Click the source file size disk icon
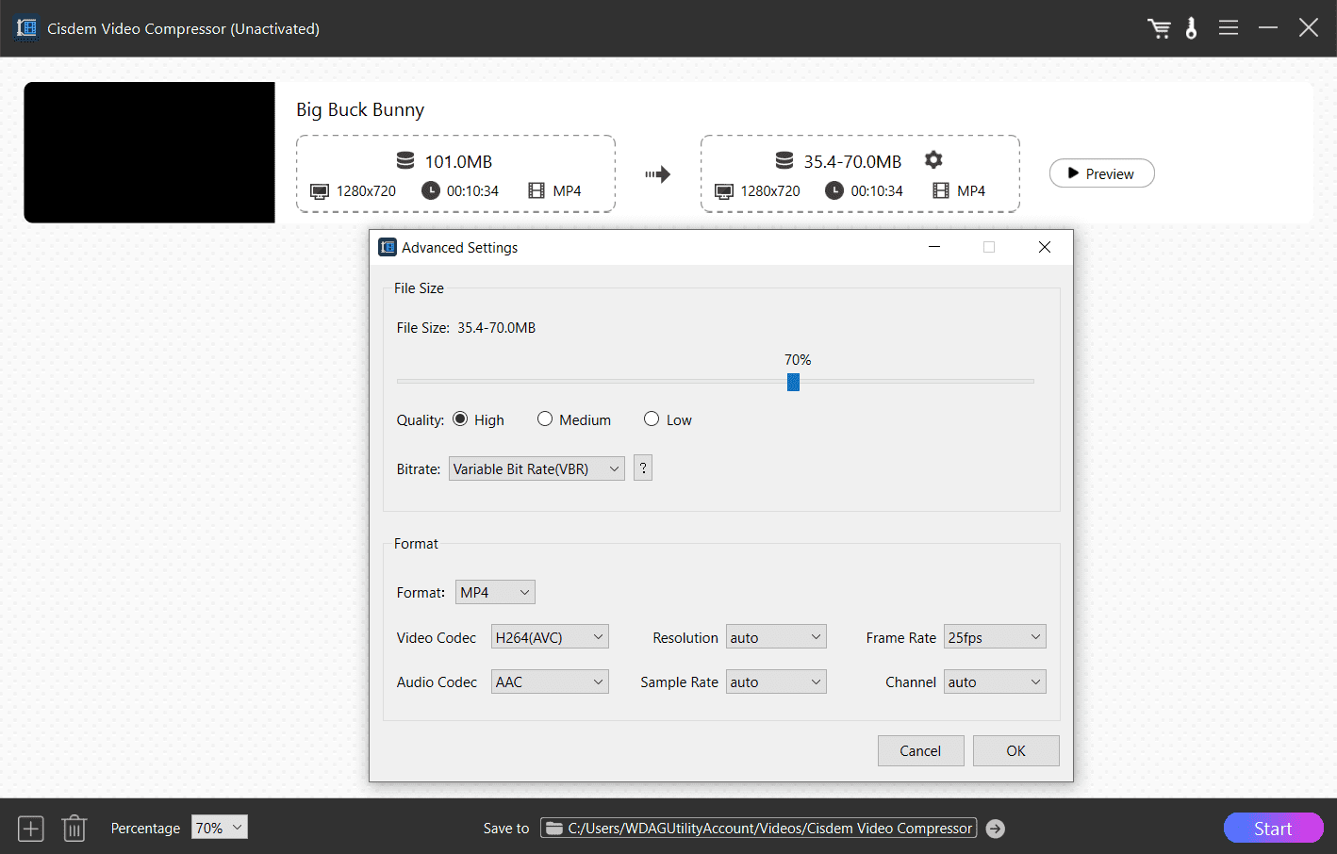This screenshot has width=1337, height=854. tap(405, 161)
